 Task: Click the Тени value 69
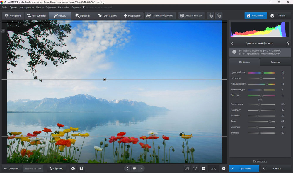click(x=282, y=121)
